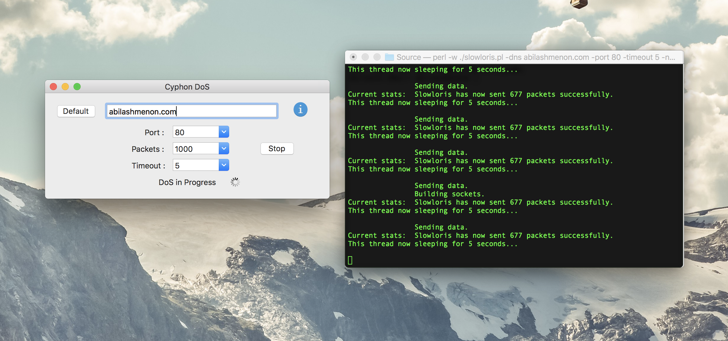This screenshot has width=728, height=341.
Task: Zoom Cyphon DoS window with green button
Action: point(77,87)
